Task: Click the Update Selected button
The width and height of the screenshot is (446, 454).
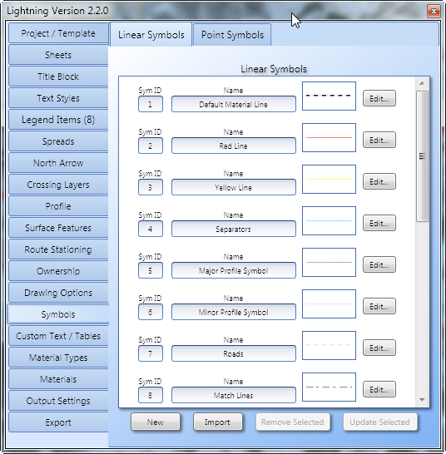Action: pyautogui.click(x=380, y=422)
